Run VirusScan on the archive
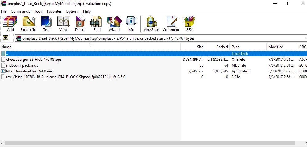Screen dimensions: 307x147 (151, 24)
